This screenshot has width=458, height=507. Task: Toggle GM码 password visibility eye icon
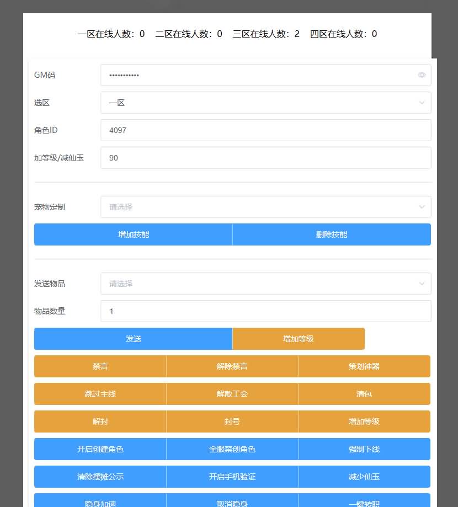[x=422, y=75]
